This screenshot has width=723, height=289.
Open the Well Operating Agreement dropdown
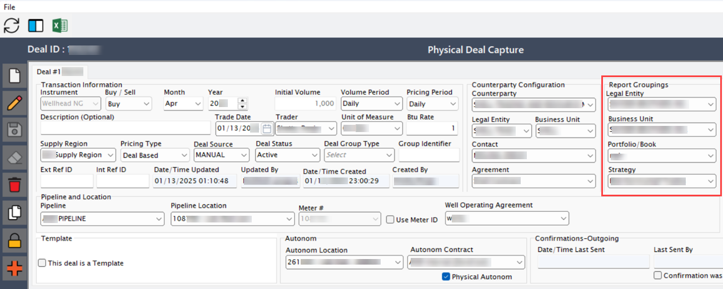507,219
